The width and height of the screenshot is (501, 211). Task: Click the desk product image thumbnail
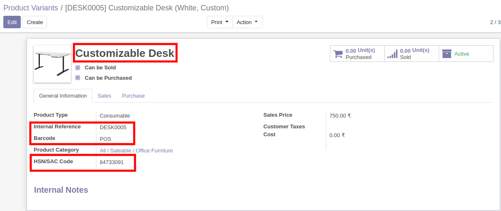click(52, 64)
